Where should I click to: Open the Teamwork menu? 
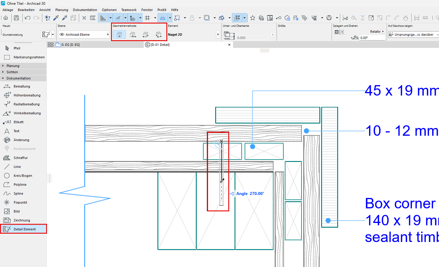coord(129,10)
